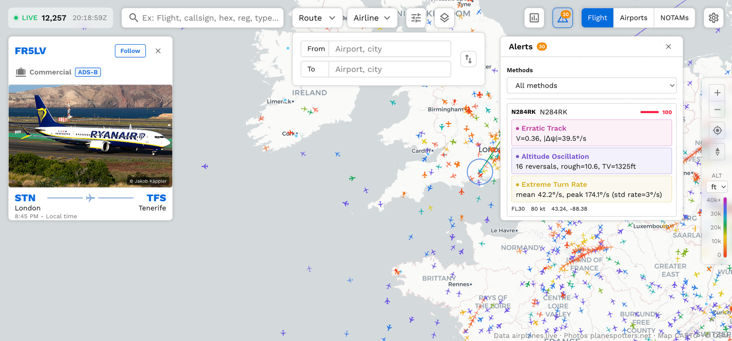The height and width of the screenshot is (341, 732).
Task: Click the circled aircraft near London
Action: click(480, 172)
